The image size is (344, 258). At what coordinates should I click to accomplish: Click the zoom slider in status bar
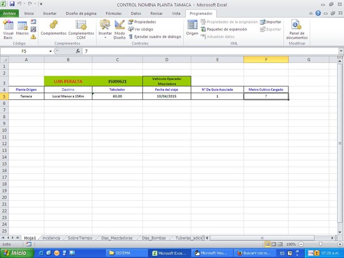coord(319,244)
